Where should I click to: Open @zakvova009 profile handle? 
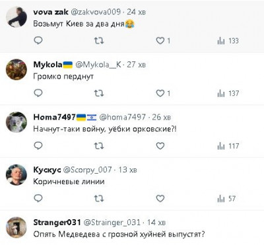click(x=96, y=12)
